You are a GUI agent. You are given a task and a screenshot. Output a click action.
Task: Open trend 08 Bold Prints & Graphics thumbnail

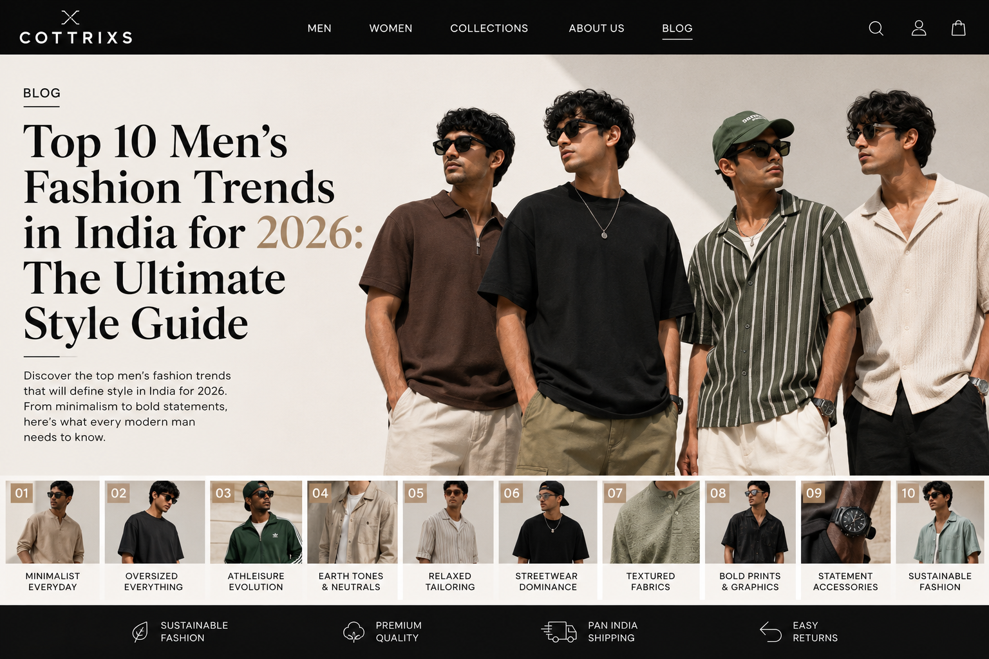750,522
